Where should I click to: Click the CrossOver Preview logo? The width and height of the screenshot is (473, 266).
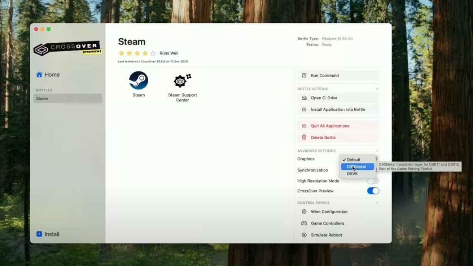(x=68, y=48)
